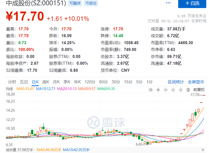The width and height of the screenshot is (209, 153).
Task: Click the 委比 100.00% value
Action: click(26, 49)
